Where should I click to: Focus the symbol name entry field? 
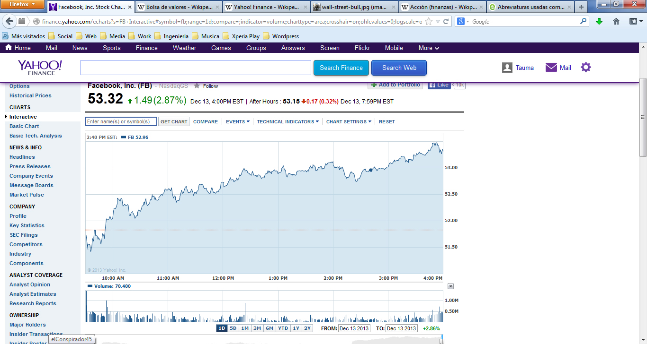pyautogui.click(x=121, y=121)
